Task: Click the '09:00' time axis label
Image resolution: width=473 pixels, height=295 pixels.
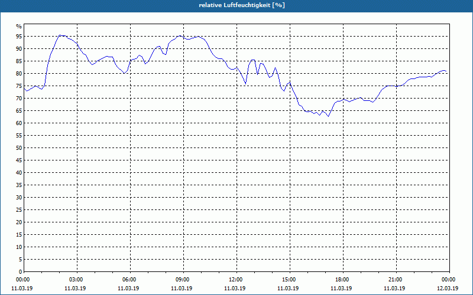Action: pos(183,280)
